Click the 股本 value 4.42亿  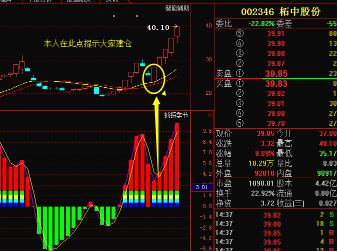click(326, 184)
